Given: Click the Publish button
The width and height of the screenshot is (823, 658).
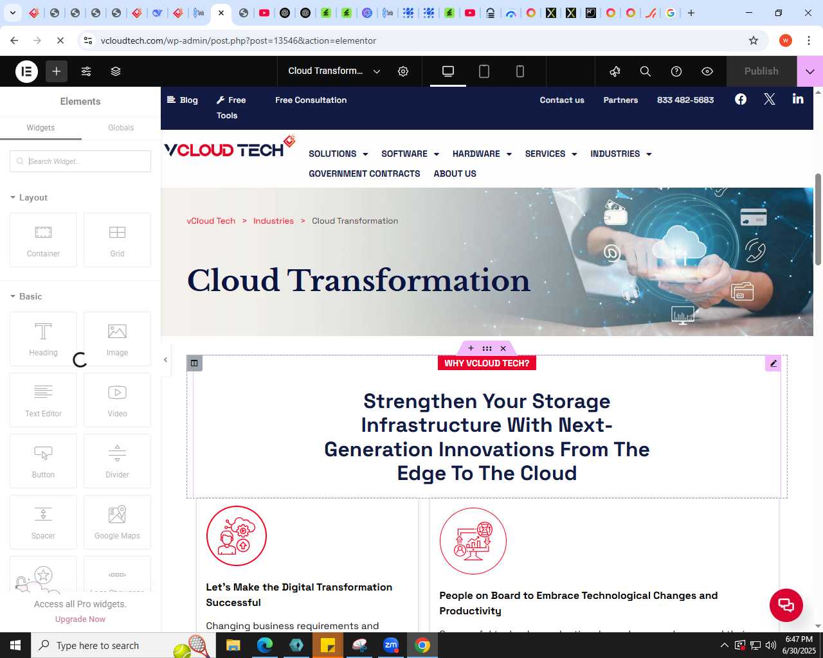Looking at the screenshot, I should (761, 71).
